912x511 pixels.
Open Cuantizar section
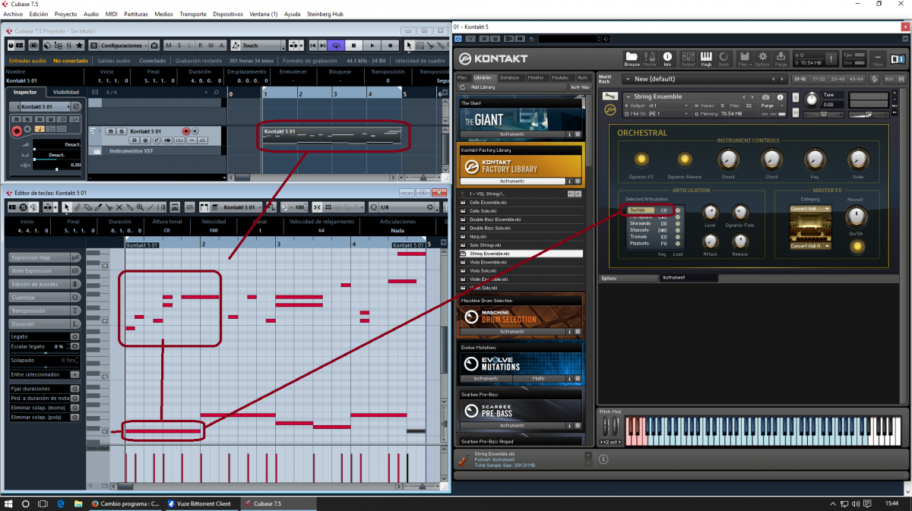pyautogui.click(x=44, y=297)
